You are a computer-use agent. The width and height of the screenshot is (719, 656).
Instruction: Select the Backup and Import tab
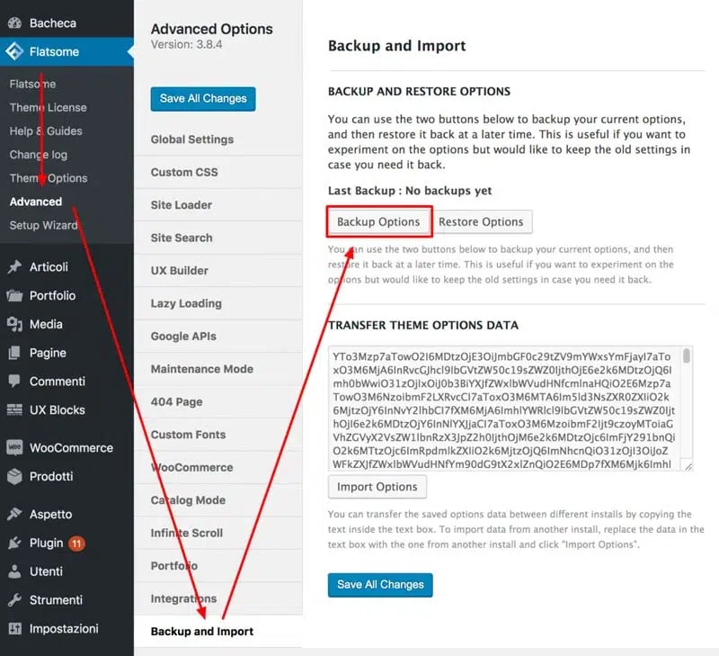coord(202,632)
